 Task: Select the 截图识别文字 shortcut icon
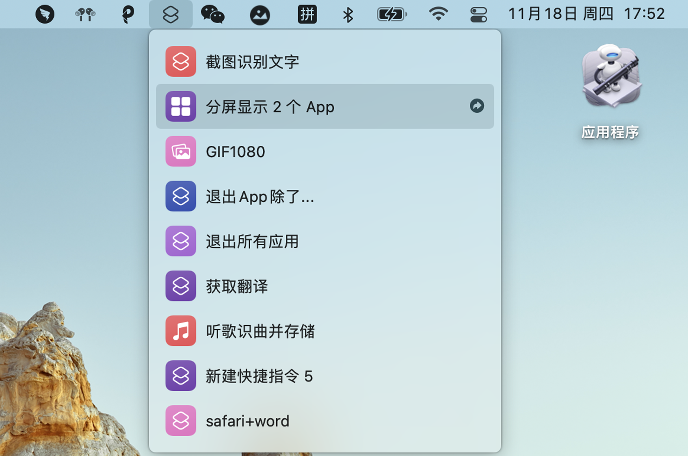[180, 62]
